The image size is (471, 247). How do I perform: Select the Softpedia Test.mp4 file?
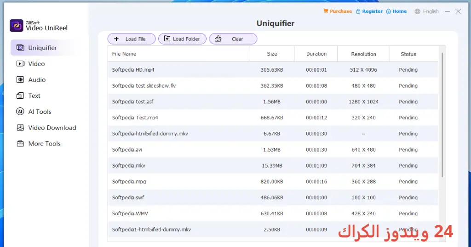point(273,118)
